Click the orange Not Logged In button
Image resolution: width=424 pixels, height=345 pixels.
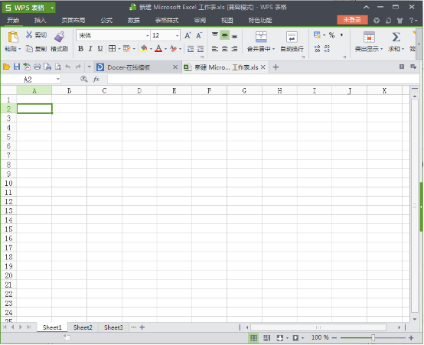pos(352,20)
